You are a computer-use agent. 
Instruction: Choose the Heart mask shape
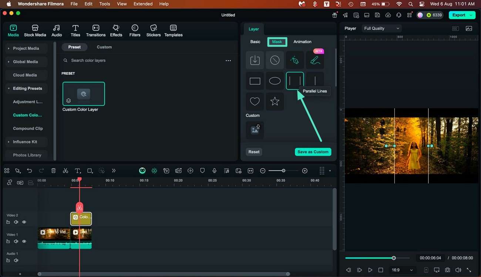(x=255, y=101)
